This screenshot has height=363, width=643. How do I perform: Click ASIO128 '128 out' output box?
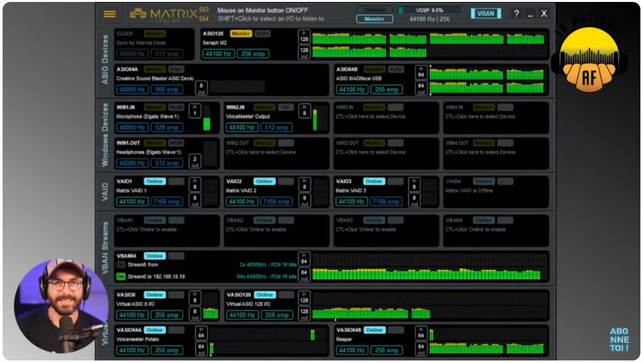[304, 52]
